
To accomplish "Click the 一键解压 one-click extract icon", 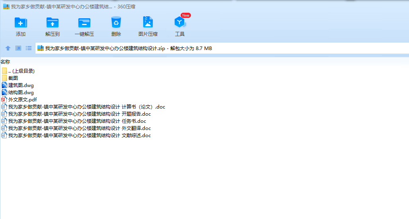I will pyautogui.click(x=84, y=23).
